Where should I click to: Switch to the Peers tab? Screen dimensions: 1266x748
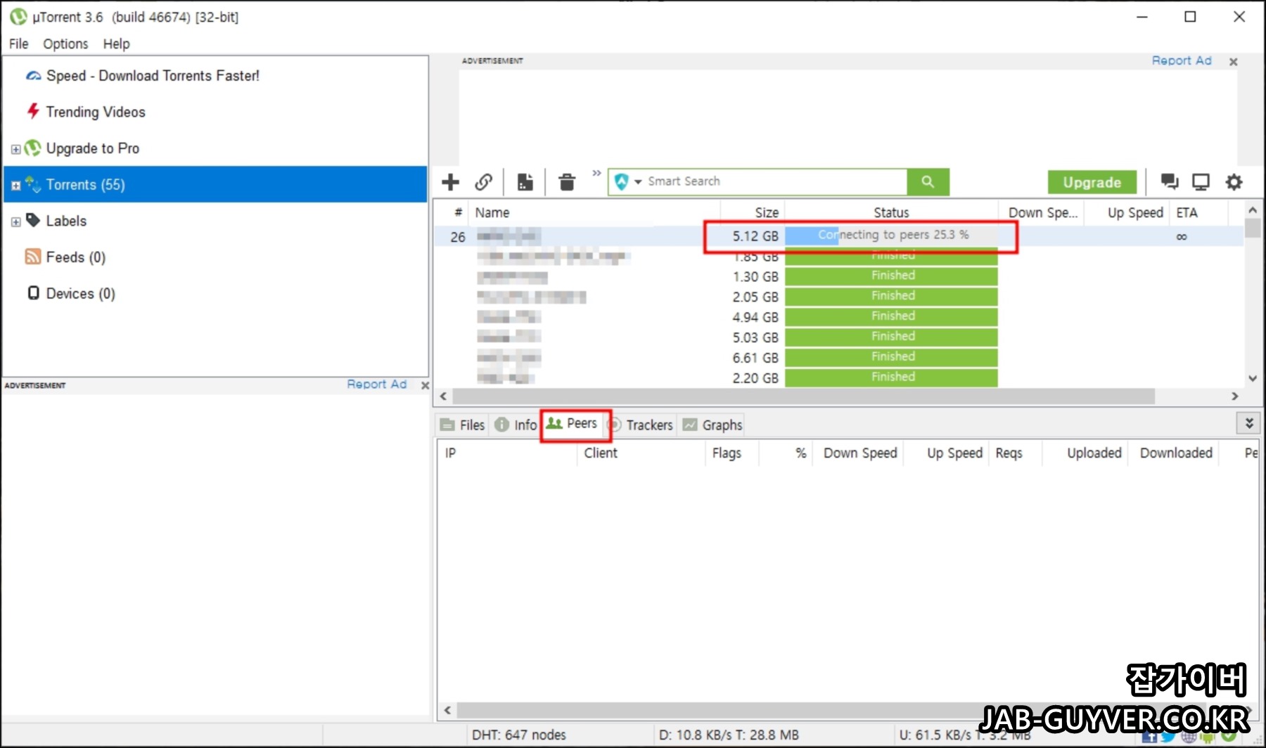point(573,423)
